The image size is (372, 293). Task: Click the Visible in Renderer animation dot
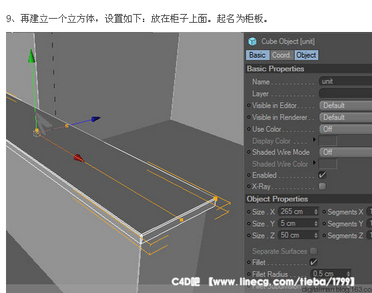248,117
